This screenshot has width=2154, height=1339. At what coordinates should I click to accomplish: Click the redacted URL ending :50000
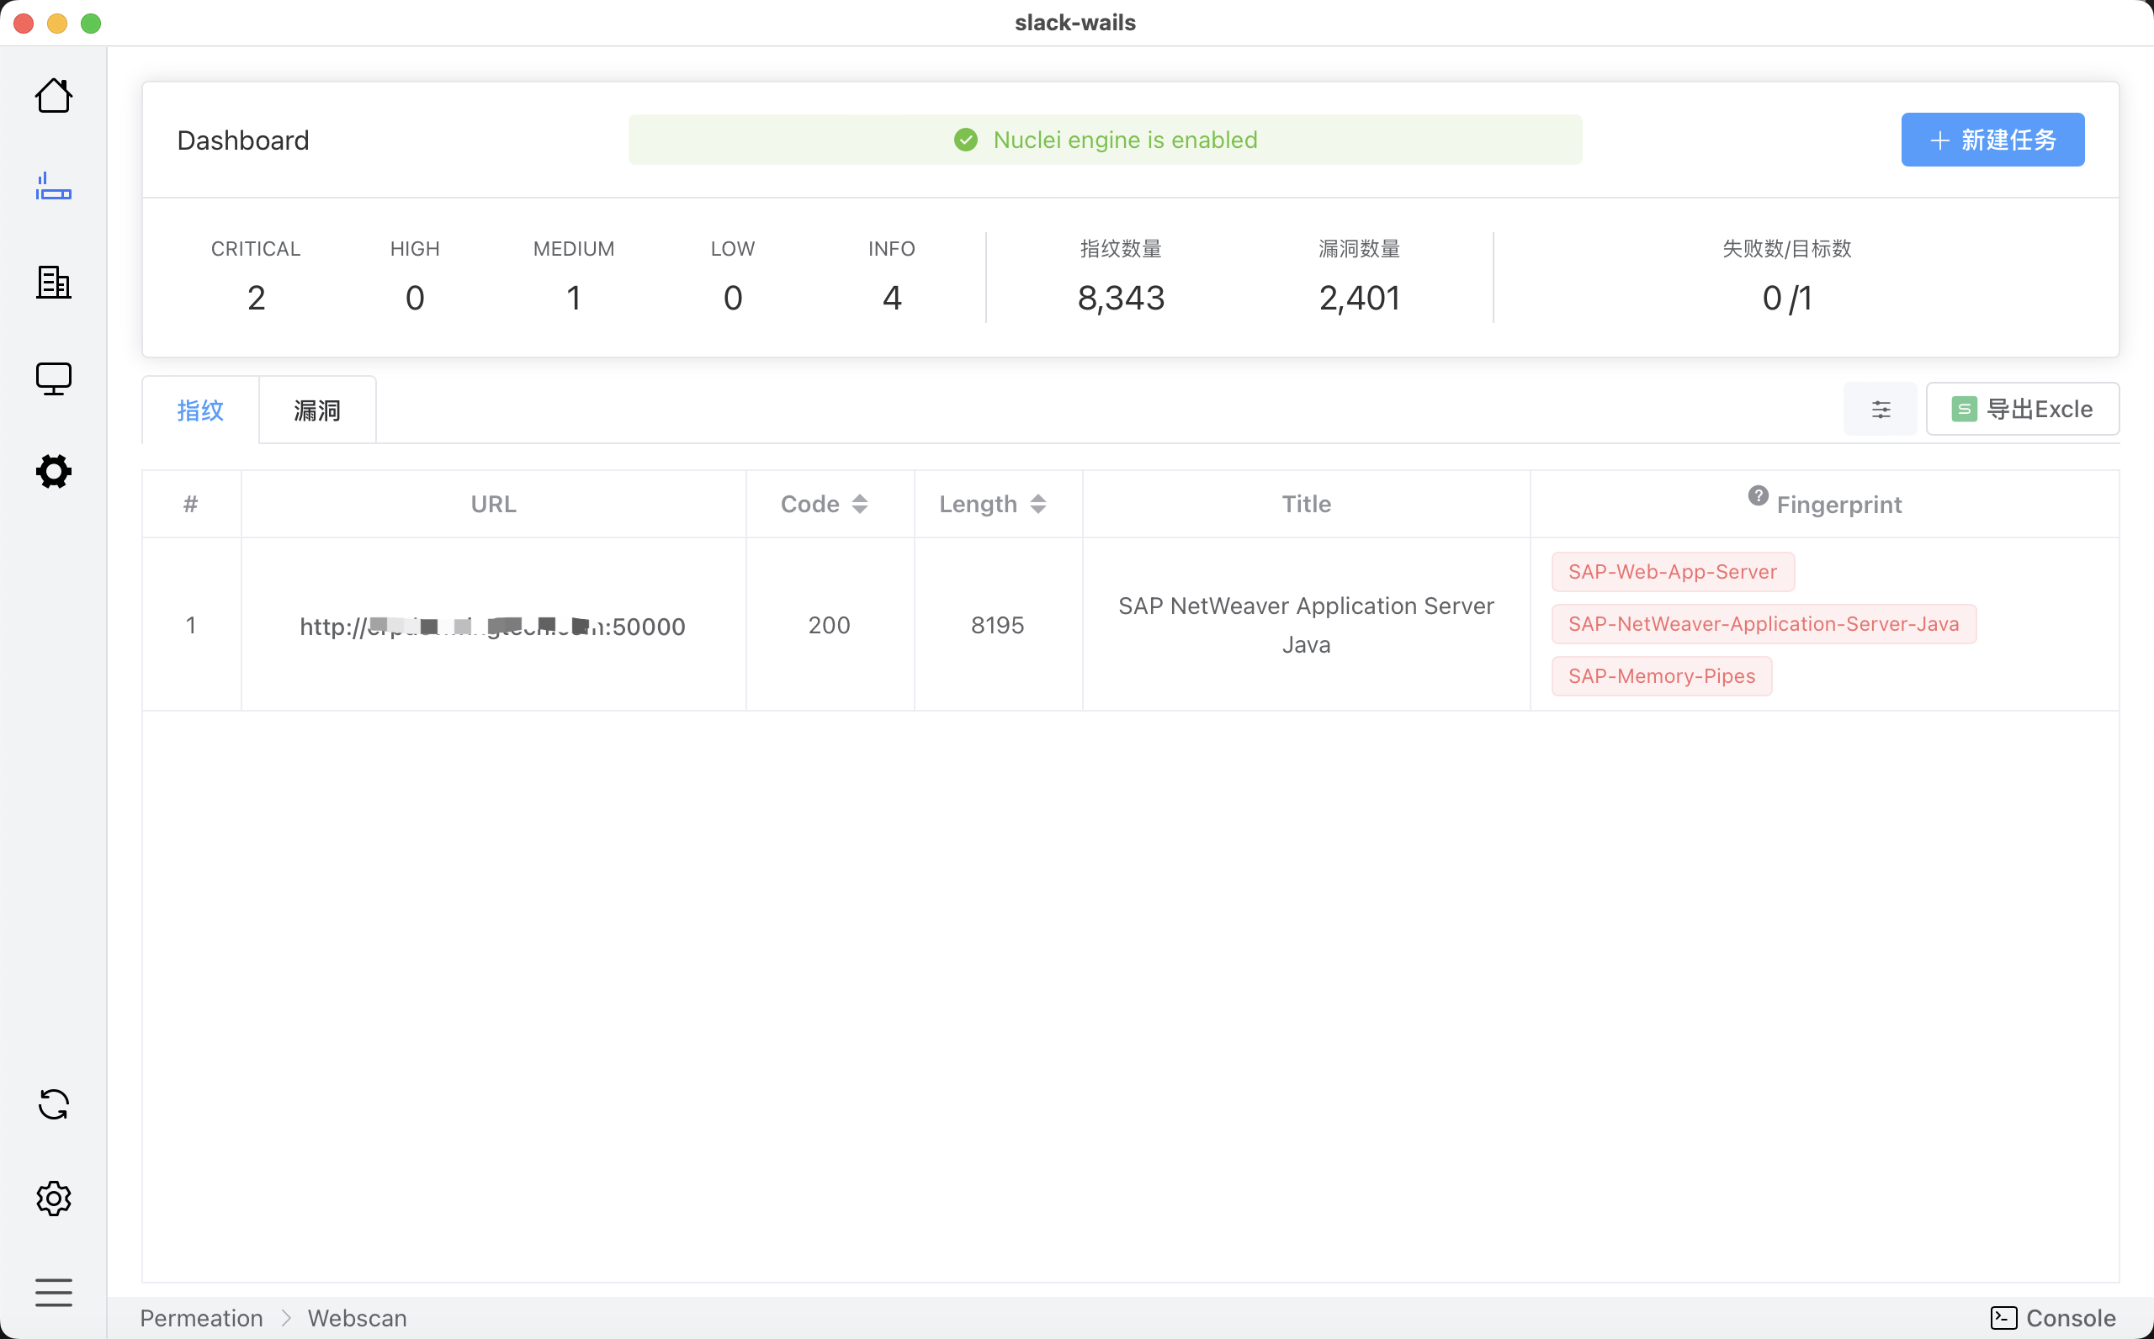492,626
